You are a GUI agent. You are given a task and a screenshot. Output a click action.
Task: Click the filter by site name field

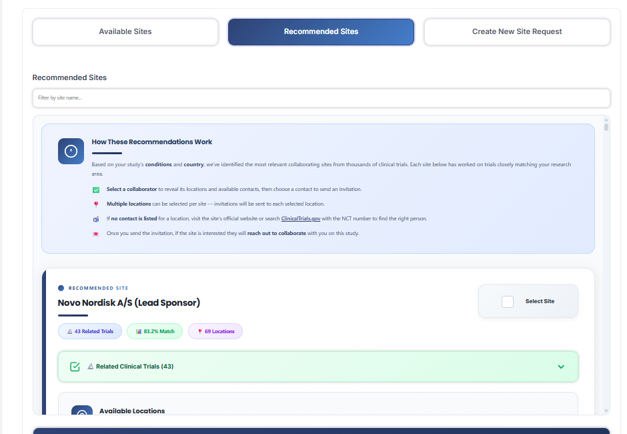coord(321,97)
